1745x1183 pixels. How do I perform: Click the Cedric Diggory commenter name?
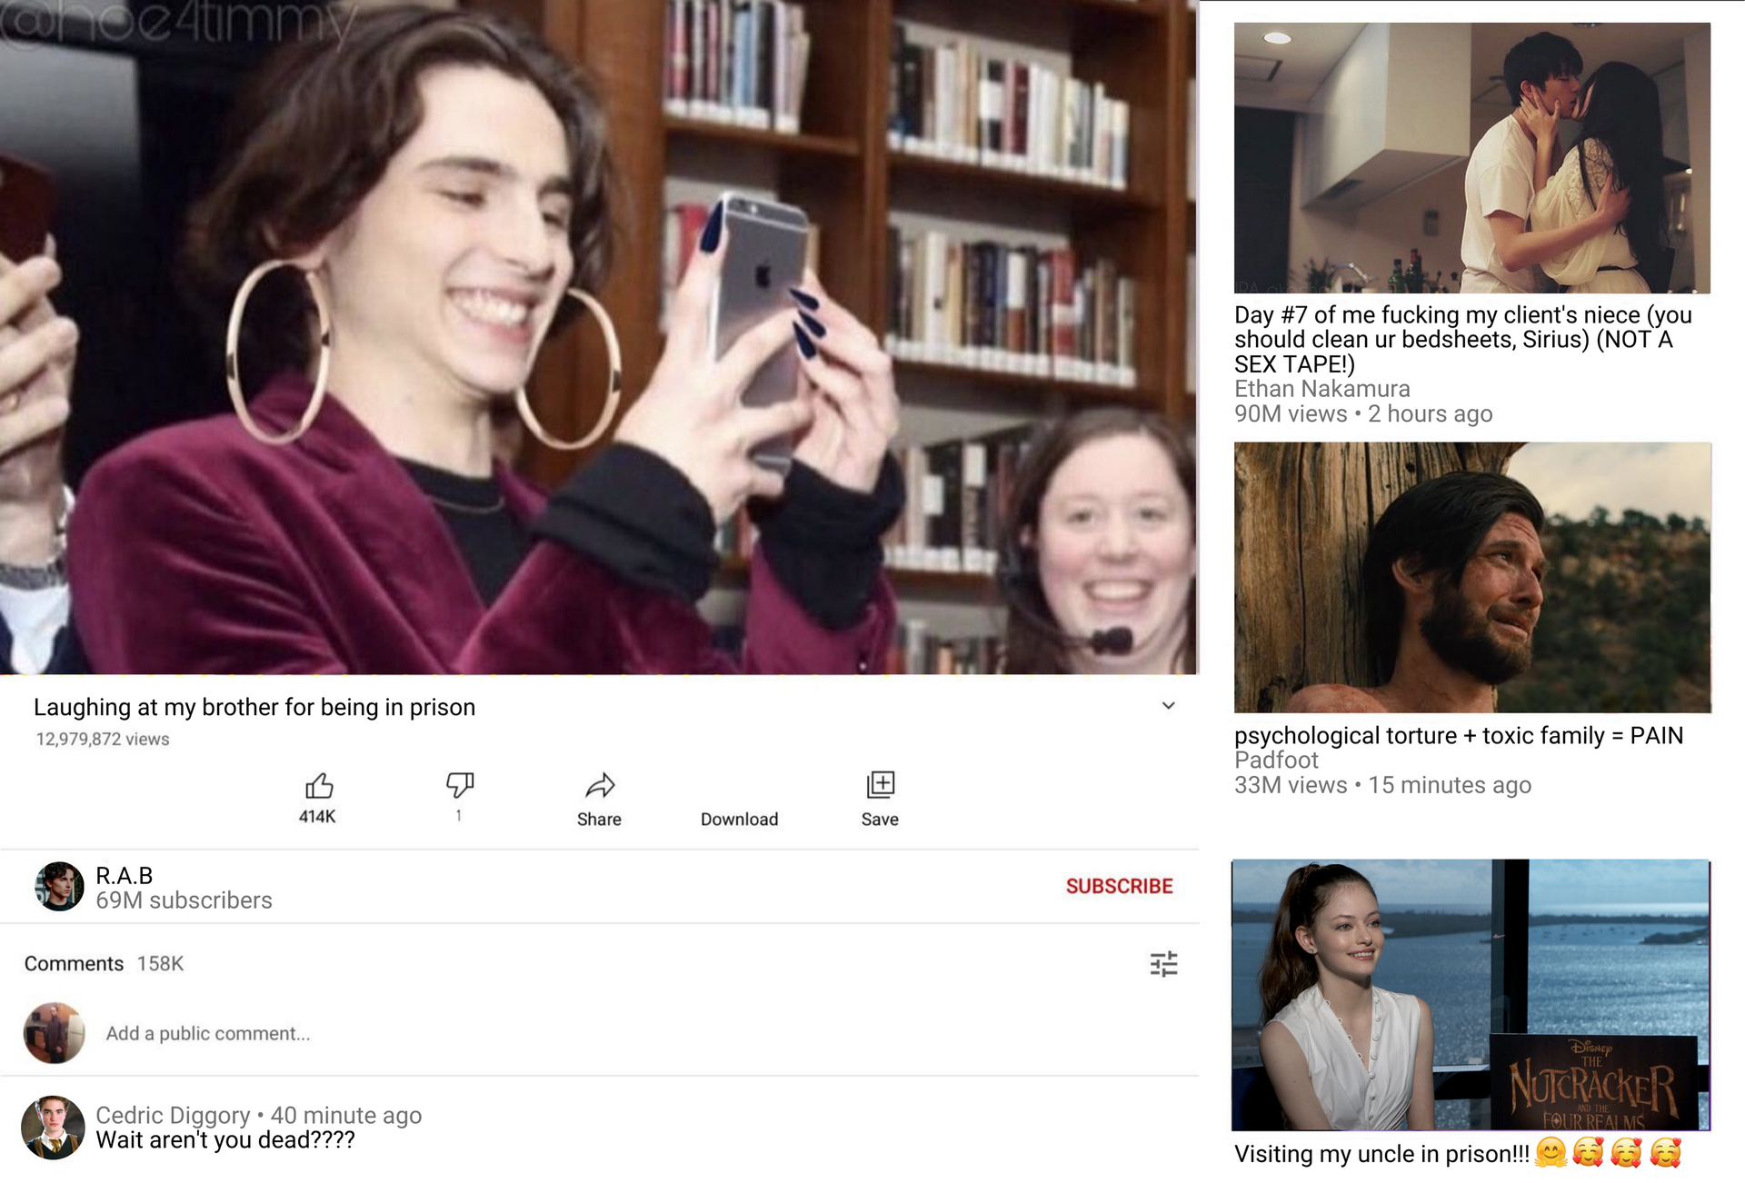(173, 1115)
